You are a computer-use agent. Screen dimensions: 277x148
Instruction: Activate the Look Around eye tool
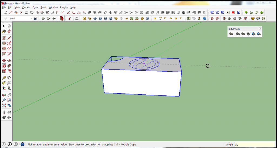(9, 112)
